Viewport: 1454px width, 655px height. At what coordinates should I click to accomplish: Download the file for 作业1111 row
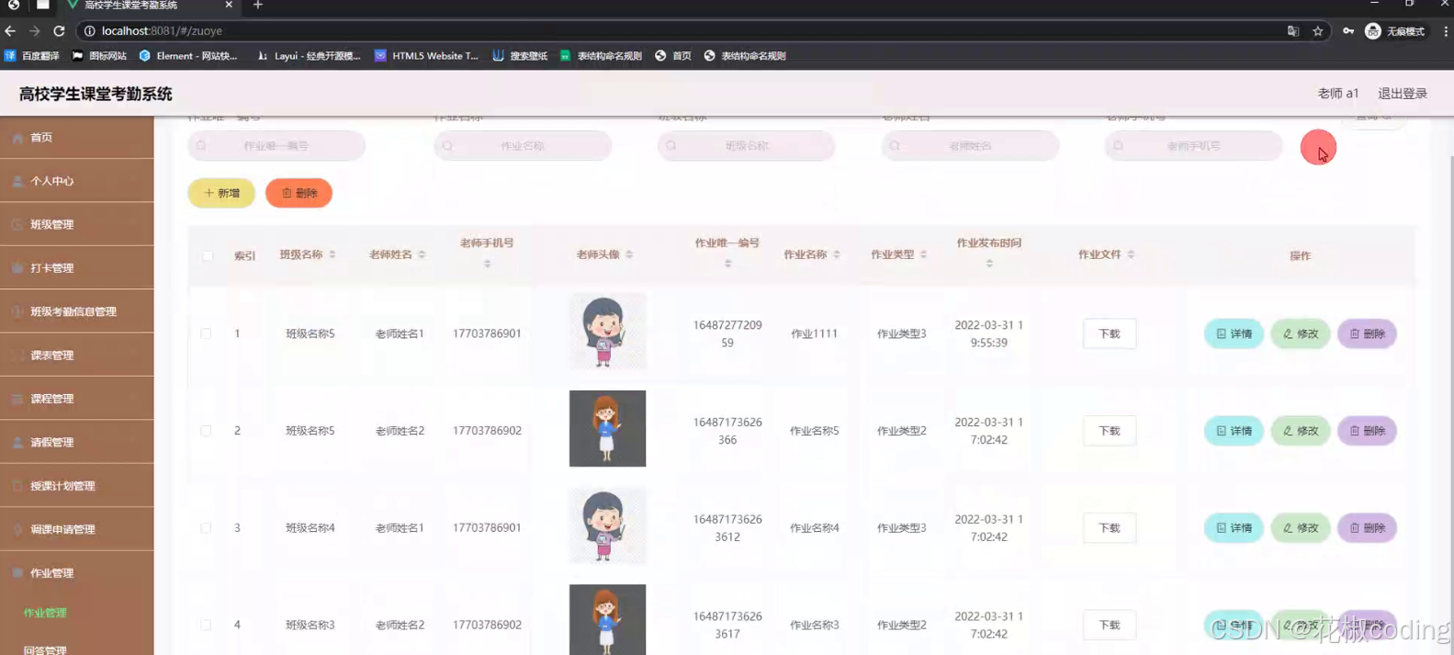click(x=1110, y=333)
